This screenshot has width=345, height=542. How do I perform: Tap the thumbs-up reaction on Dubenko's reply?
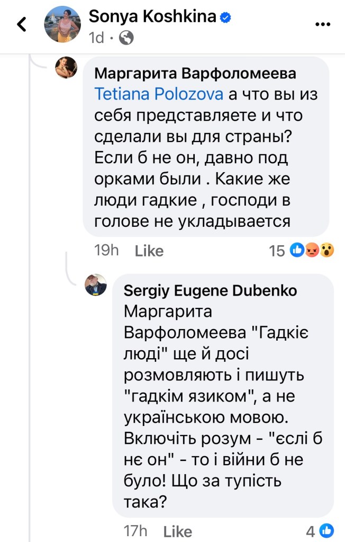pos(327,530)
